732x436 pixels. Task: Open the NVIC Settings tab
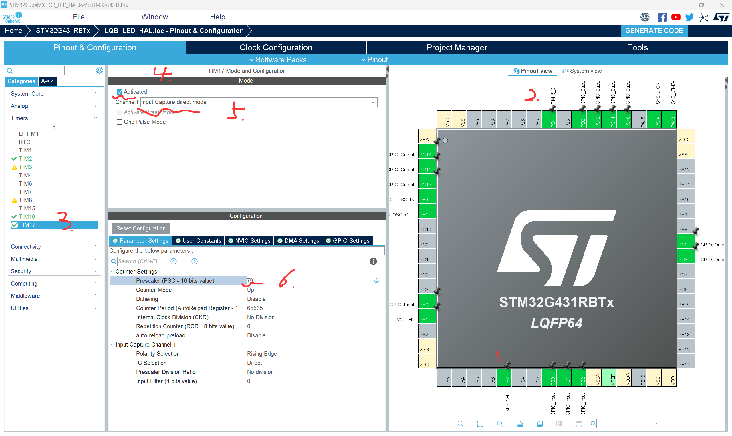pyautogui.click(x=249, y=241)
